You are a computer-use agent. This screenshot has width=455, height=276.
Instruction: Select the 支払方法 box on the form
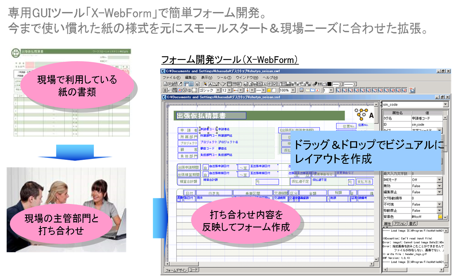click(364, 182)
